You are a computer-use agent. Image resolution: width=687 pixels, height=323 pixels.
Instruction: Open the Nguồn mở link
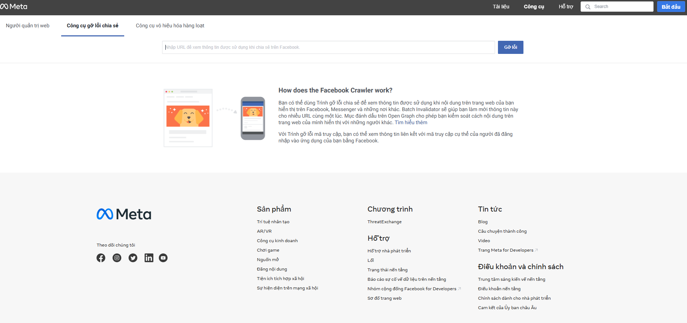[268, 260]
